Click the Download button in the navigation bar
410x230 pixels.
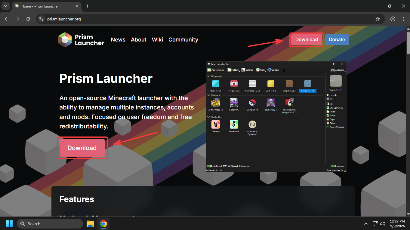tap(307, 40)
